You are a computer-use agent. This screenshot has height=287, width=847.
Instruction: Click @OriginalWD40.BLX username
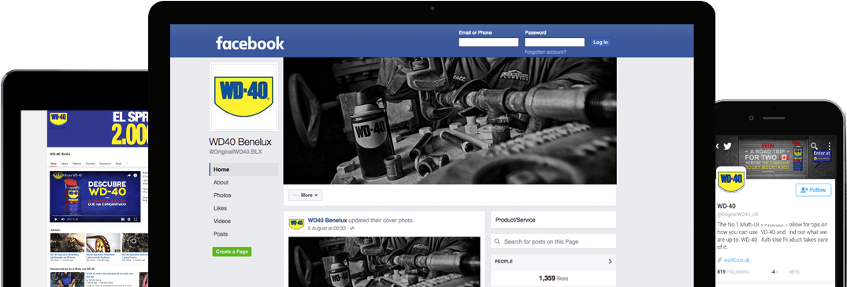pyautogui.click(x=236, y=152)
